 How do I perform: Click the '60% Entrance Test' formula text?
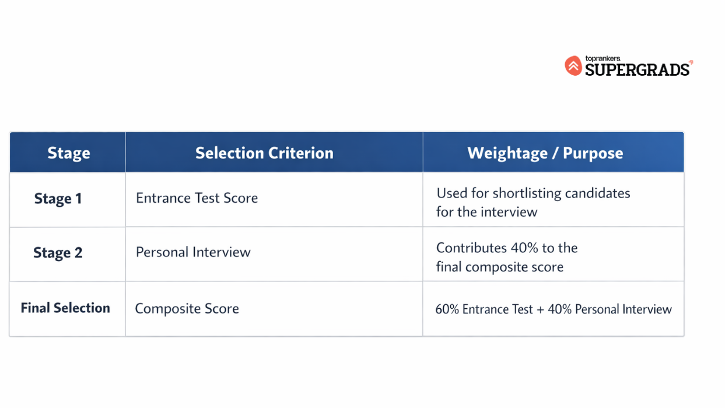click(x=484, y=309)
